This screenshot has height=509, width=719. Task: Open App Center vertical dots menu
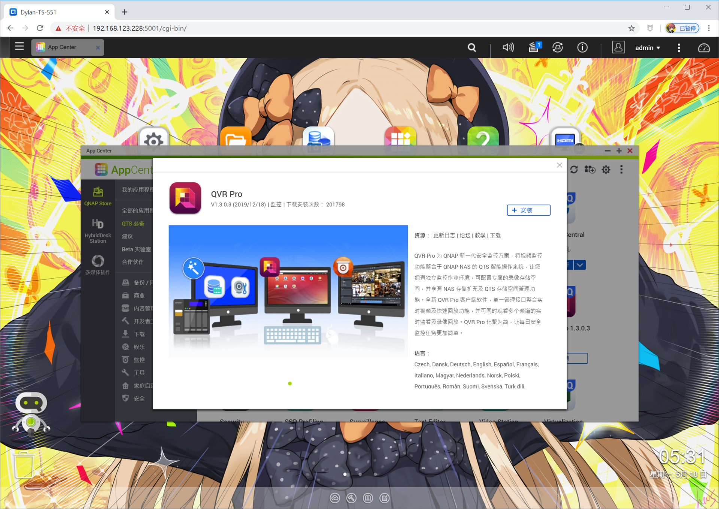pos(621,170)
